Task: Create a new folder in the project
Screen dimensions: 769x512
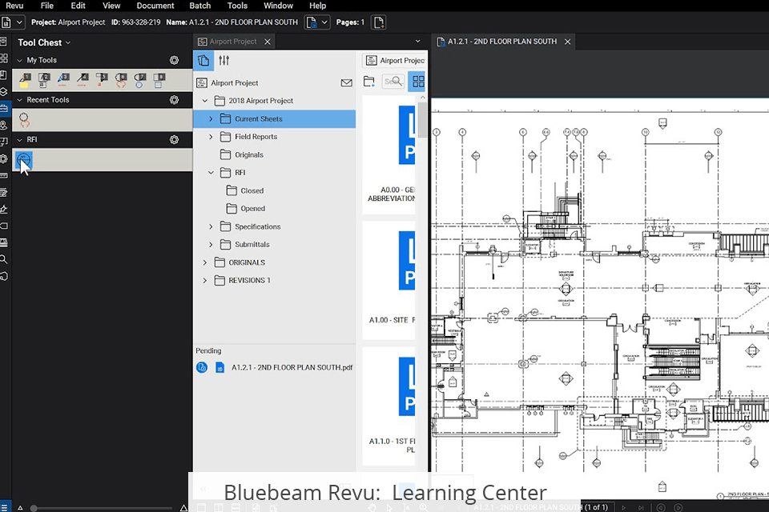Action: pos(368,82)
